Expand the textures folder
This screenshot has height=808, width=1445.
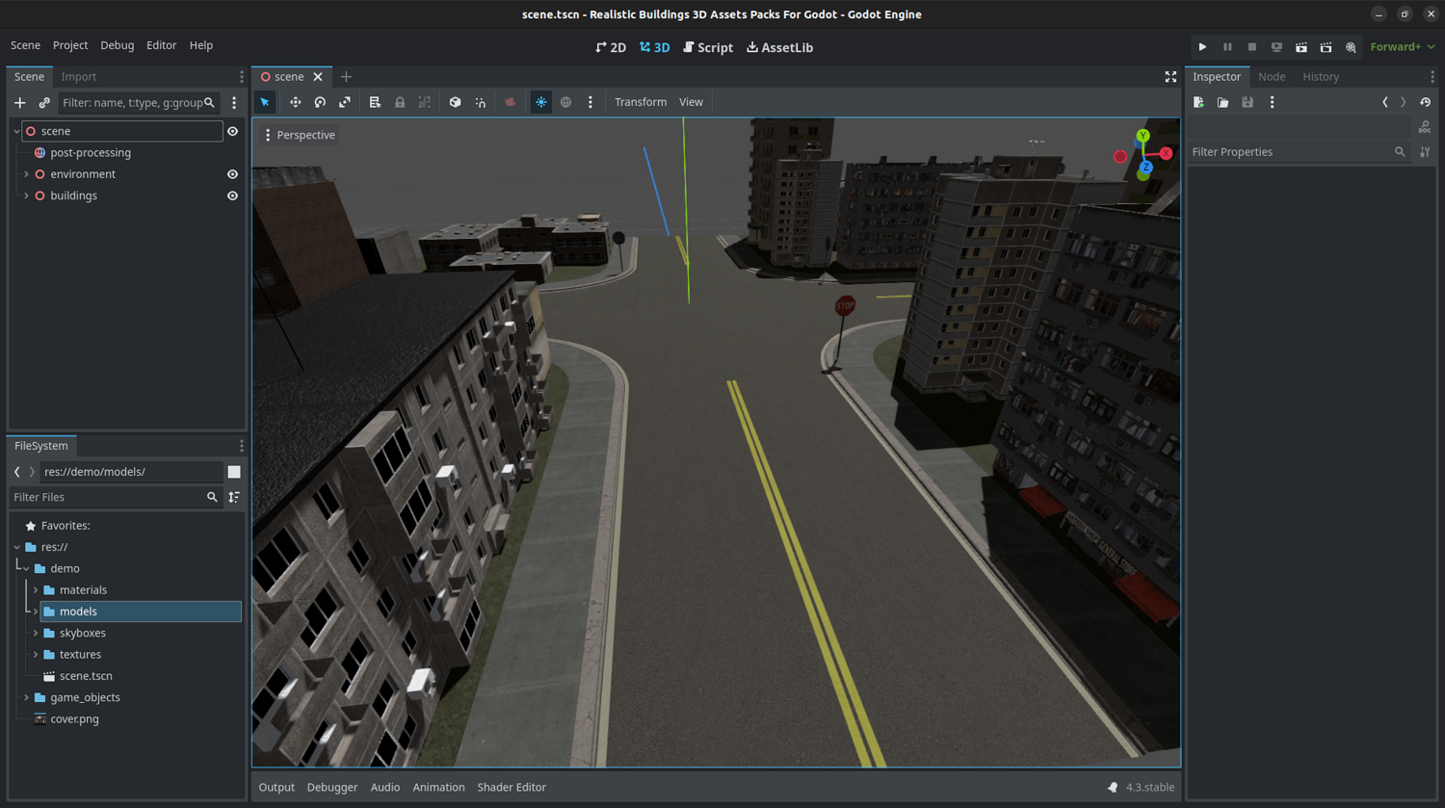click(x=36, y=655)
